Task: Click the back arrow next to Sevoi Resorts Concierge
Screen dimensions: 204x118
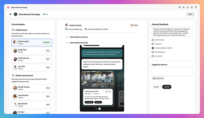Action: (10, 14)
